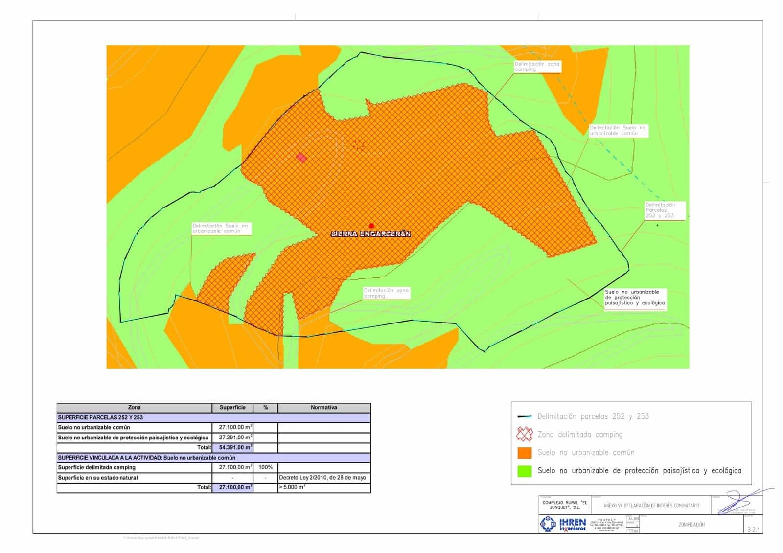The width and height of the screenshot is (783, 553).
Task: Click the SIERRA ENGARCERÁN map label
Action: tap(371, 234)
